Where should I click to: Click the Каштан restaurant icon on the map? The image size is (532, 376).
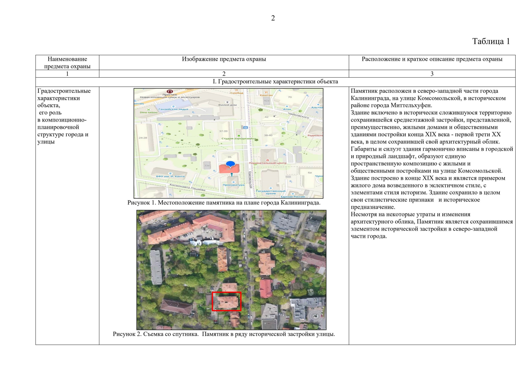(266, 92)
